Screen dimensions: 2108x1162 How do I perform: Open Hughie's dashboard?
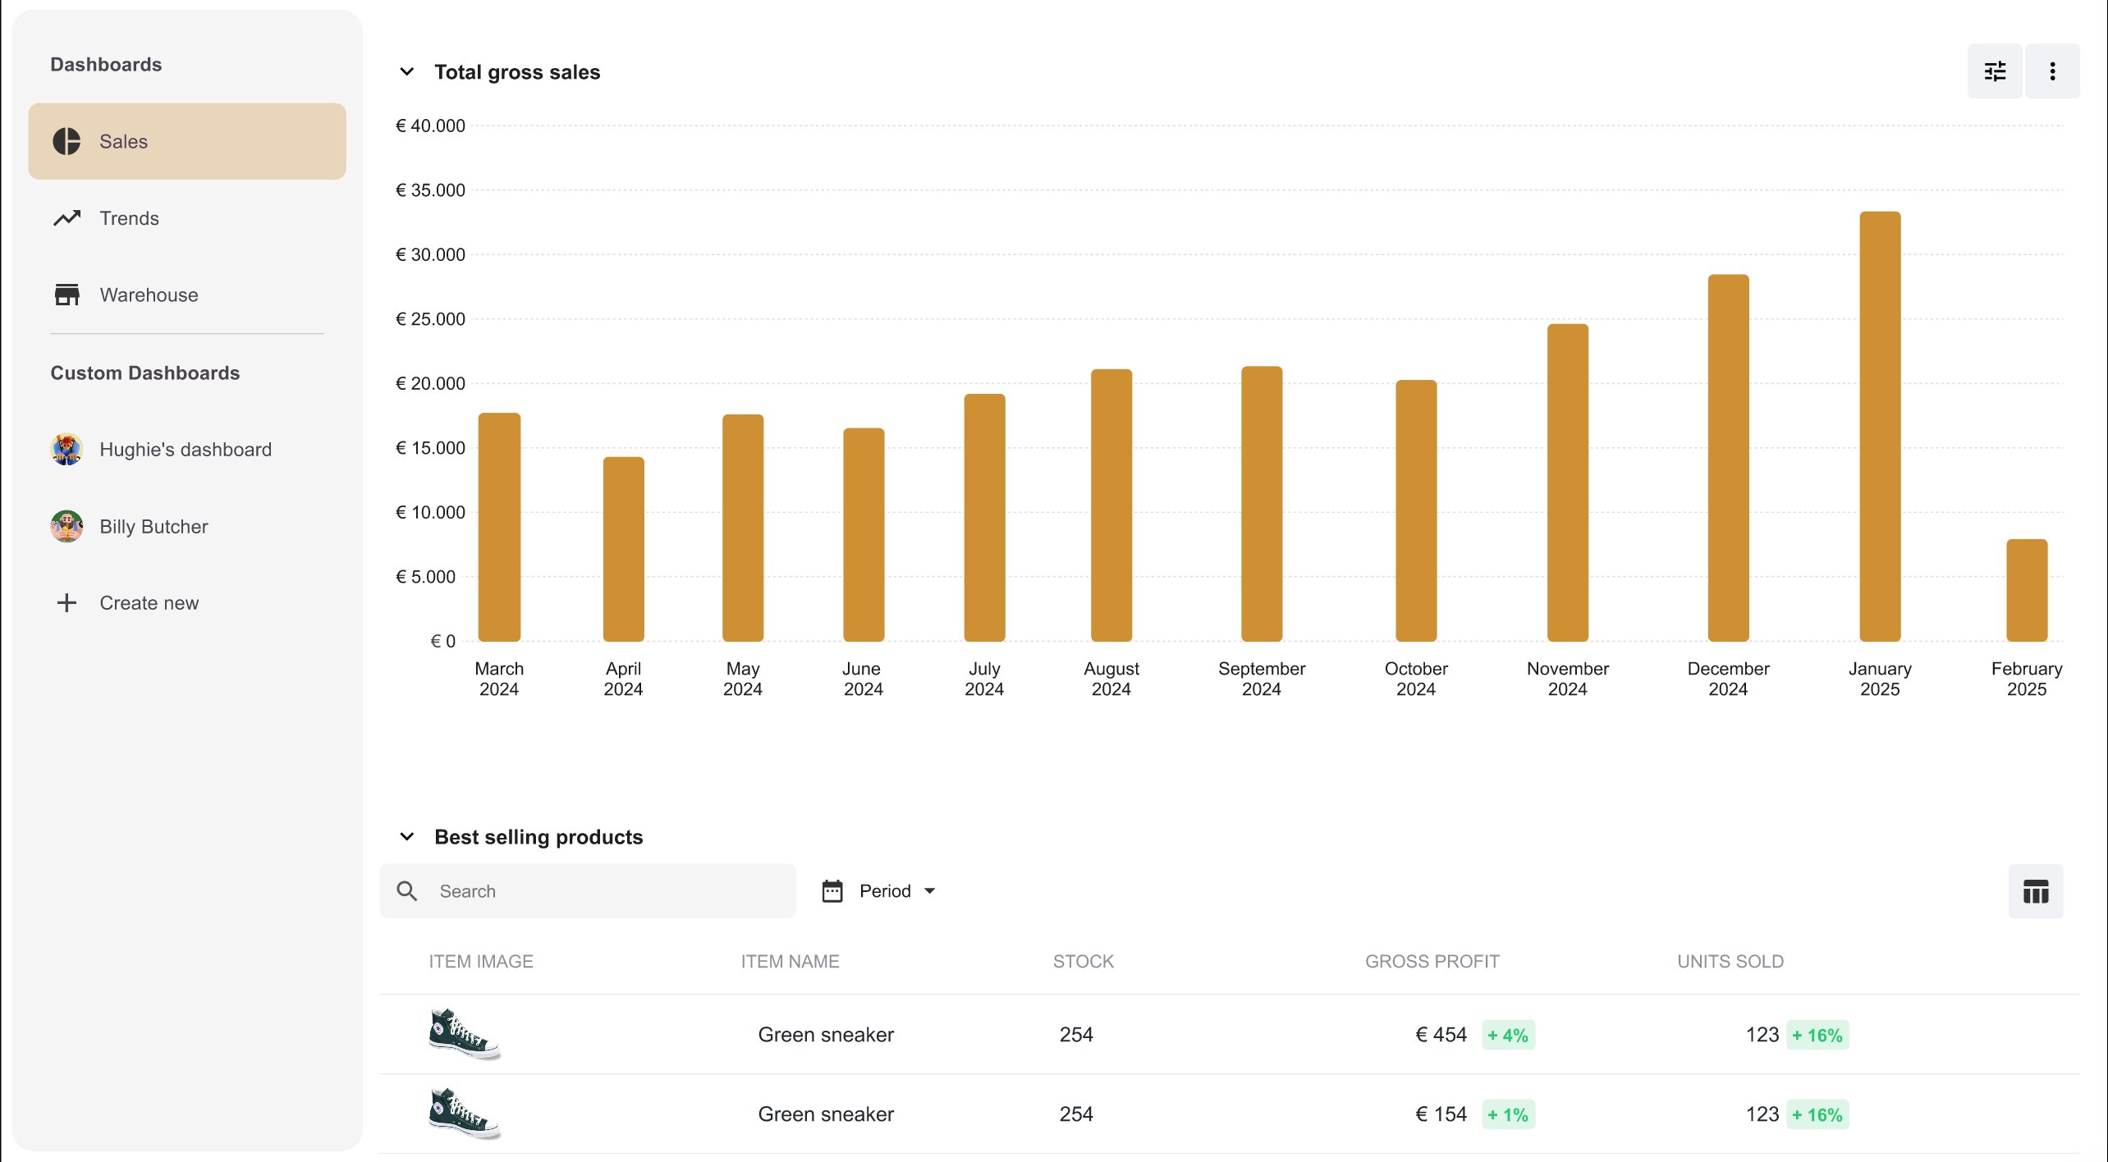pyautogui.click(x=186, y=450)
